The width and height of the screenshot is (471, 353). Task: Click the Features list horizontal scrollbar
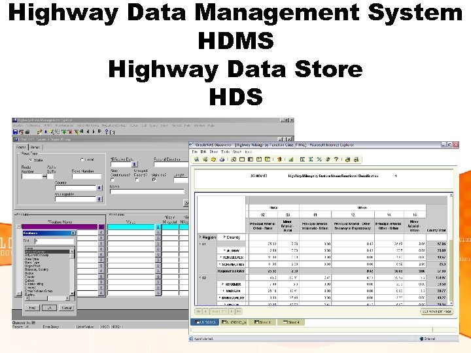click(x=48, y=298)
